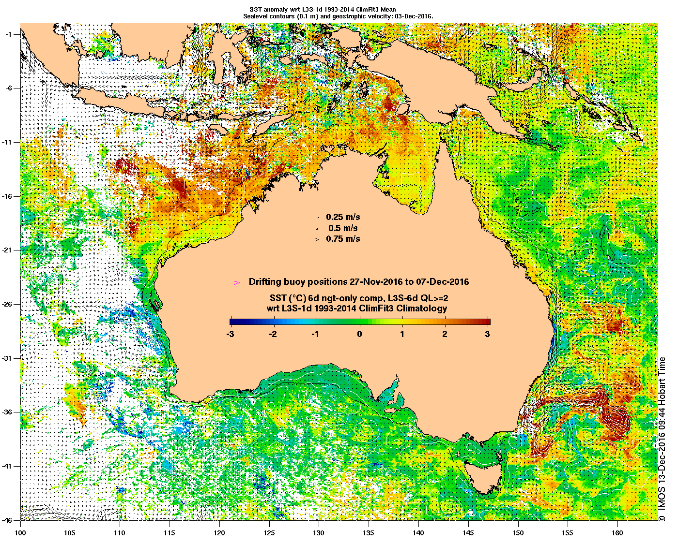Image resolution: width=678 pixels, height=544 pixels.
Task: Click the 0 value on color scale
Action: [359, 334]
